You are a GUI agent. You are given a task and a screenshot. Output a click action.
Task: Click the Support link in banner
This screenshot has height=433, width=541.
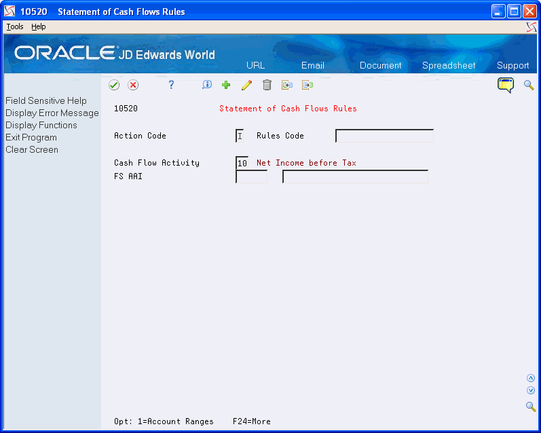[512, 66]
